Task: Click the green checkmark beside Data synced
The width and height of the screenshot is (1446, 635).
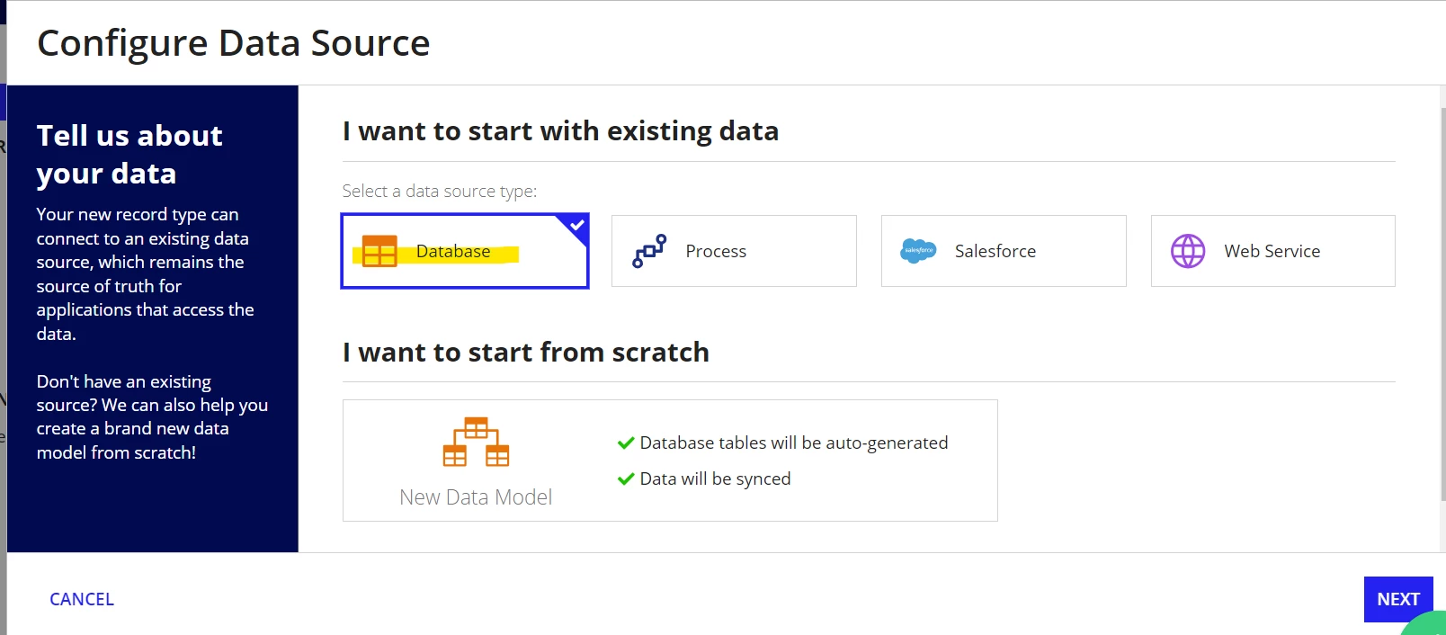Action: (x=626, y=478)
